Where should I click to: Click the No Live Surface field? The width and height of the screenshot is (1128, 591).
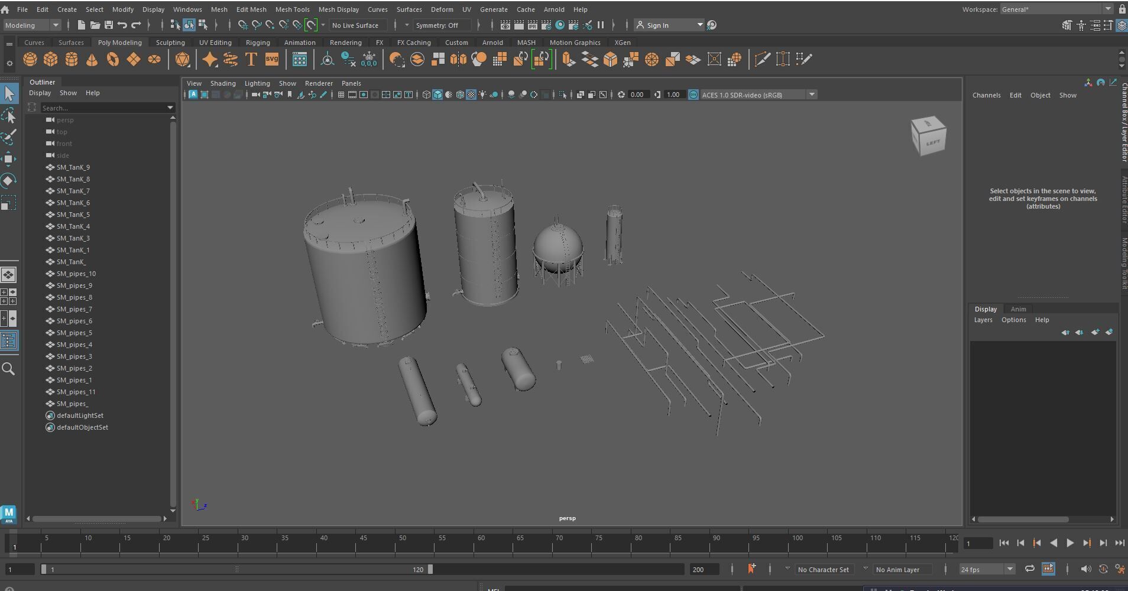pyautogui.click(x=358, y=25)
